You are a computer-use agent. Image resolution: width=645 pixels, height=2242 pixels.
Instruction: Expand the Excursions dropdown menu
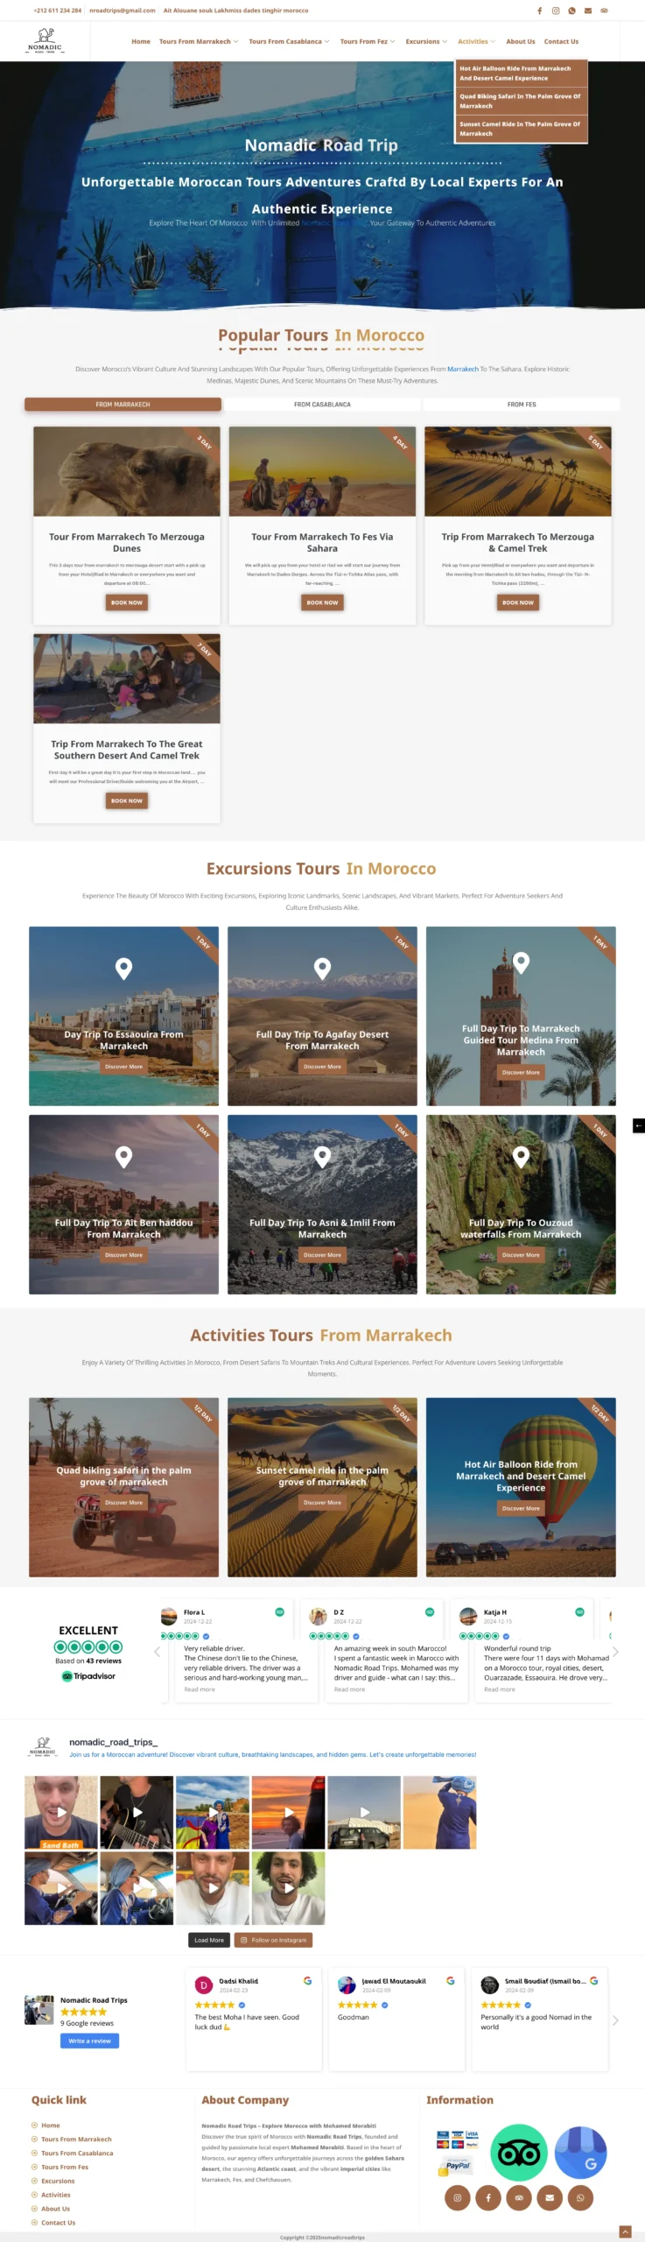426,41
